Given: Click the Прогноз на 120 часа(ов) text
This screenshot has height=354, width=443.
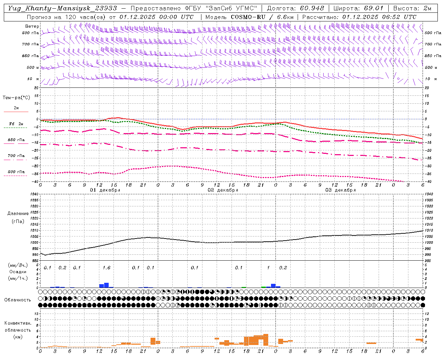Looking at the screenshot, I should 67,17.
